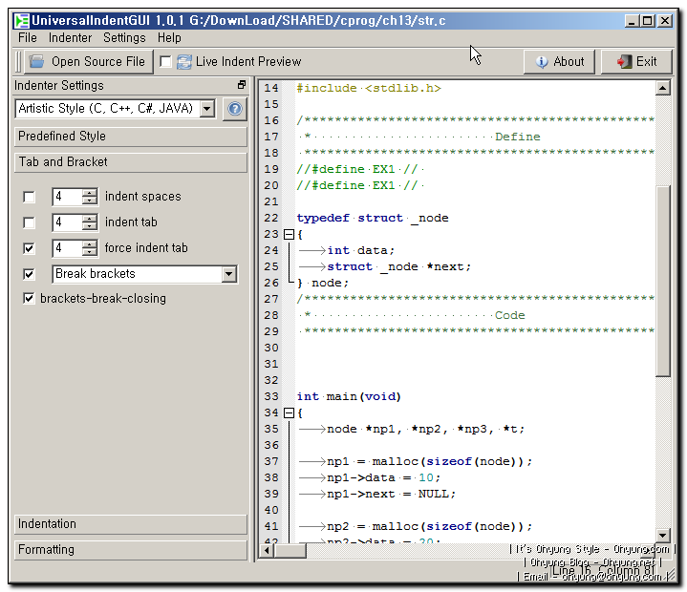Click the Open Source File folder icon
Viewport: 687px width, 592px height.
click(37, 61)
